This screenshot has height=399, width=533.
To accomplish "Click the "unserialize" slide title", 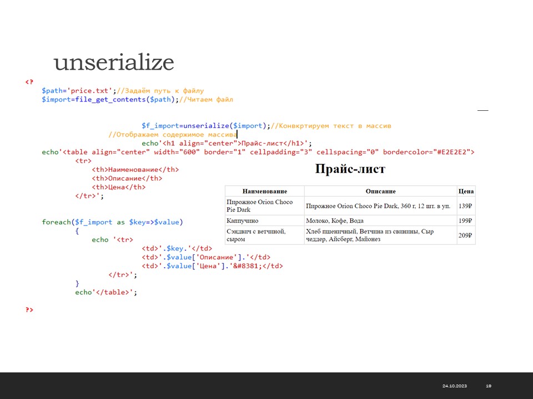I will [114, 63].
